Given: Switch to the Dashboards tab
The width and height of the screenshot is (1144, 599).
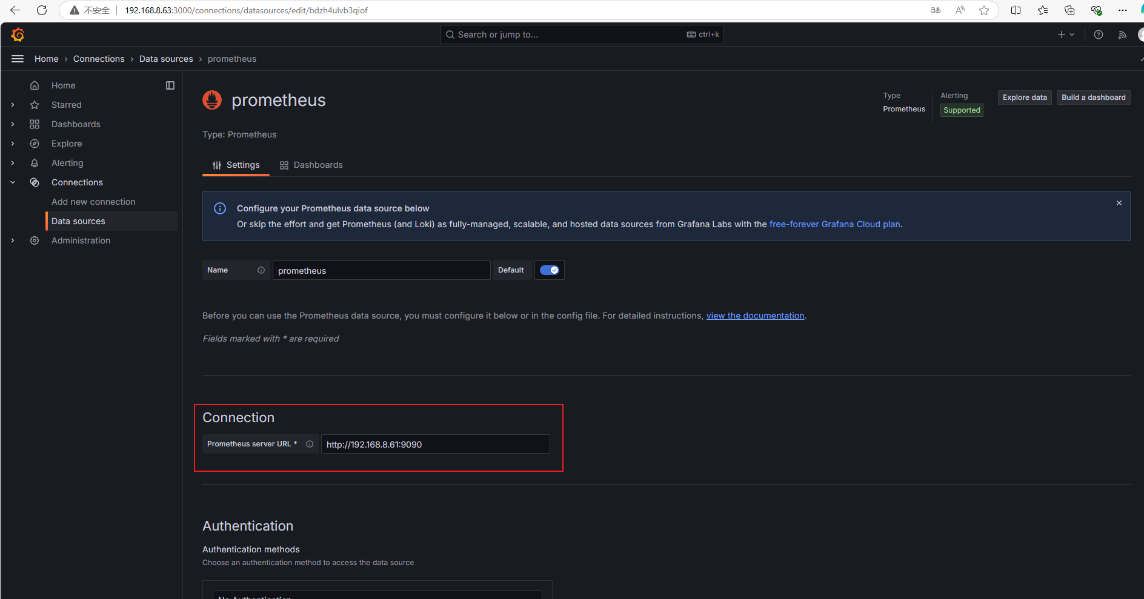Looking at the screenshot, I should 311,165.
